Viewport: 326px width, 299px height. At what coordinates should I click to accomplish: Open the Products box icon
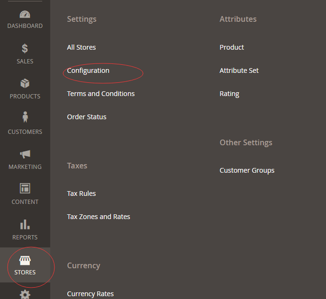point(25,83)
